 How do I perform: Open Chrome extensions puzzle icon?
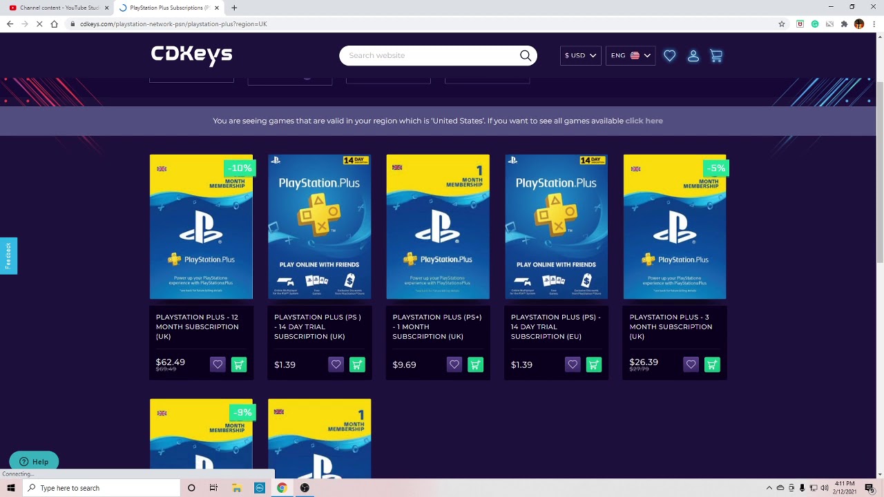(844, 23)
